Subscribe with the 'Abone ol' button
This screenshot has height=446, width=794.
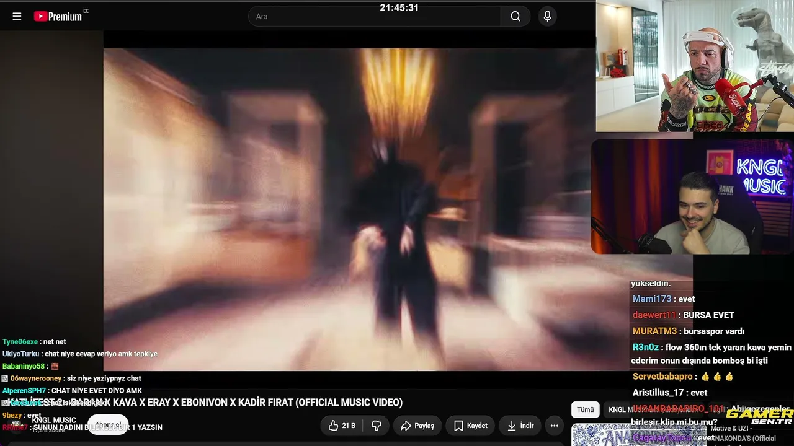108,426
